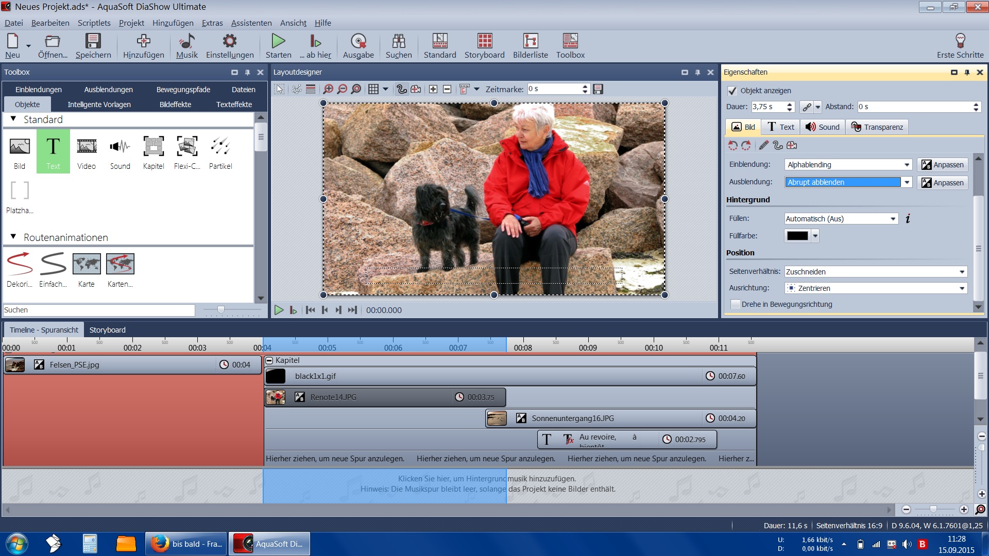Collapse the Routenanimationen section
The width and height of the screenshot is (989, 556).
[13, 237]
